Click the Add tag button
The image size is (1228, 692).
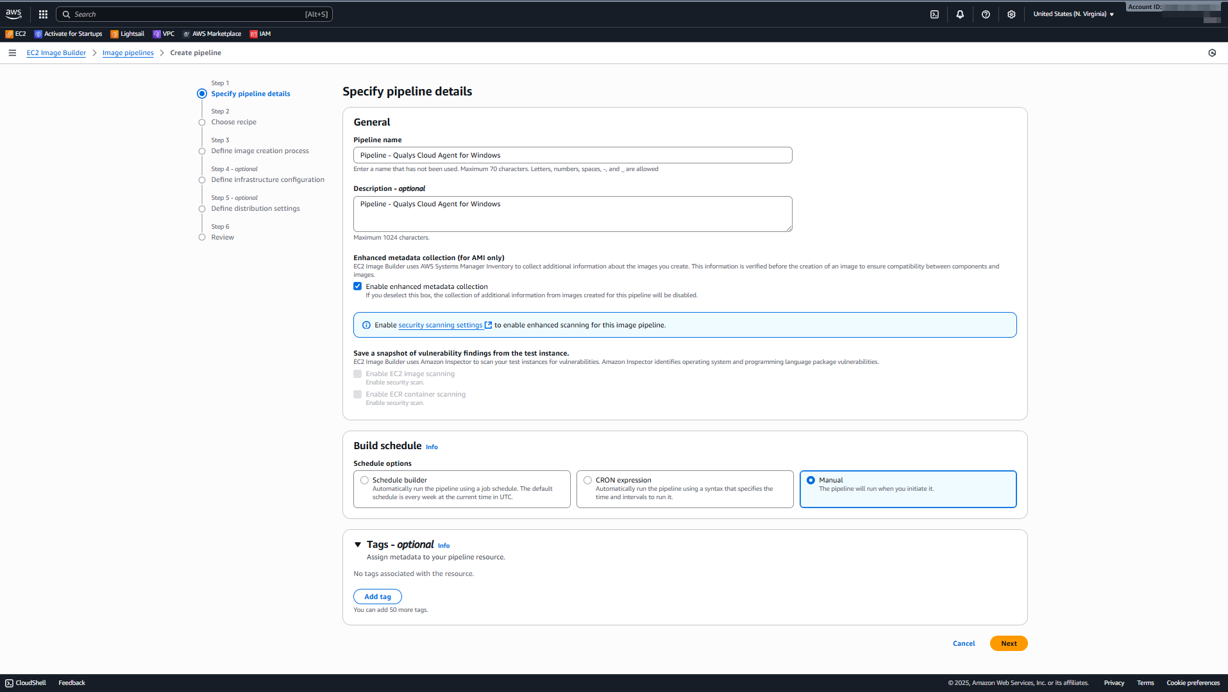(x=377, y=597)
